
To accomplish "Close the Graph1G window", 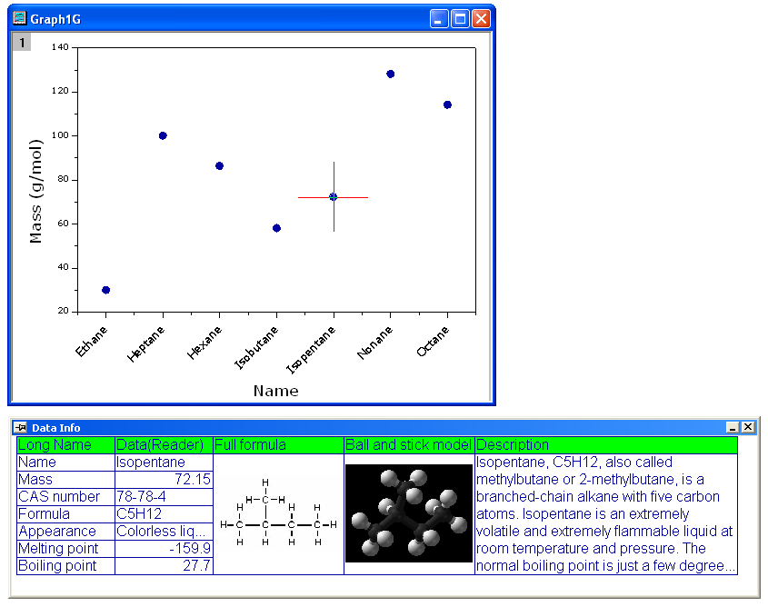I will click(482, 19).
